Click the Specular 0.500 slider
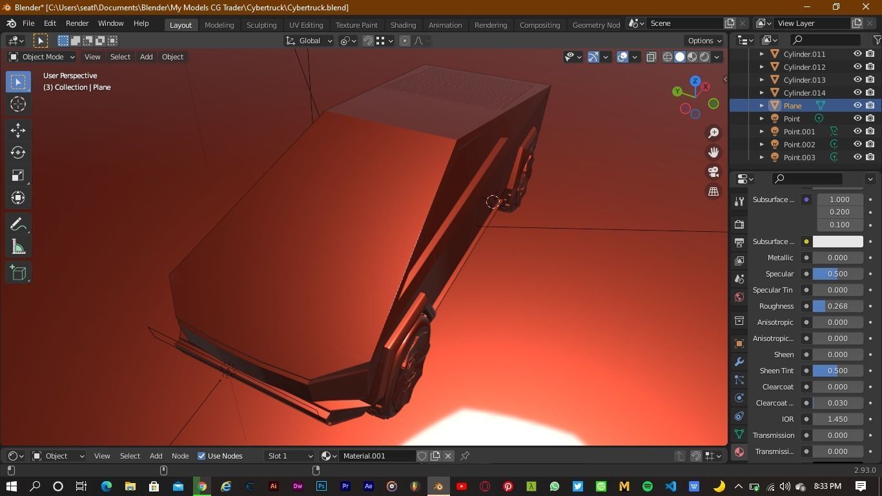Viewport: 882px width, 496px height. pos(837,274)
